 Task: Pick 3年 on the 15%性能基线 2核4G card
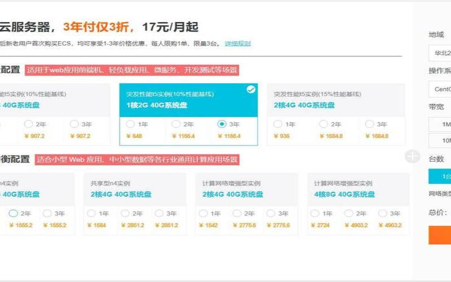pyautogui.click(x=369, y=124)
